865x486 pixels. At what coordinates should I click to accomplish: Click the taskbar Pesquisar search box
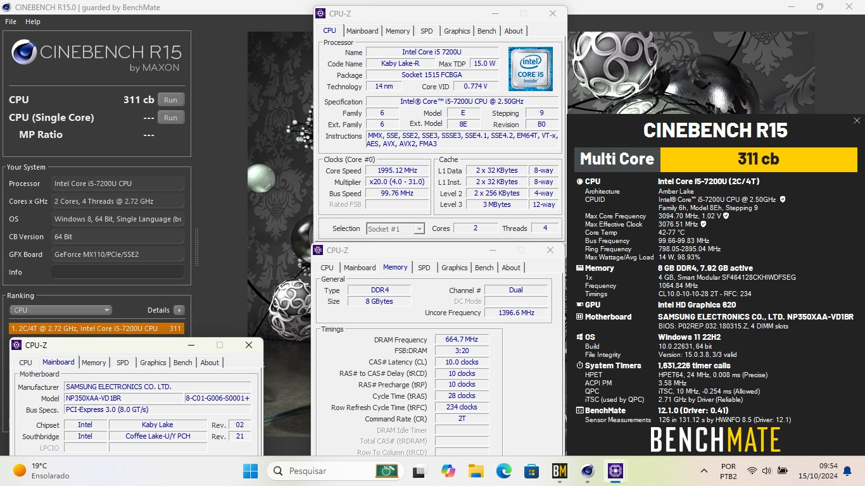coord(336,471)
